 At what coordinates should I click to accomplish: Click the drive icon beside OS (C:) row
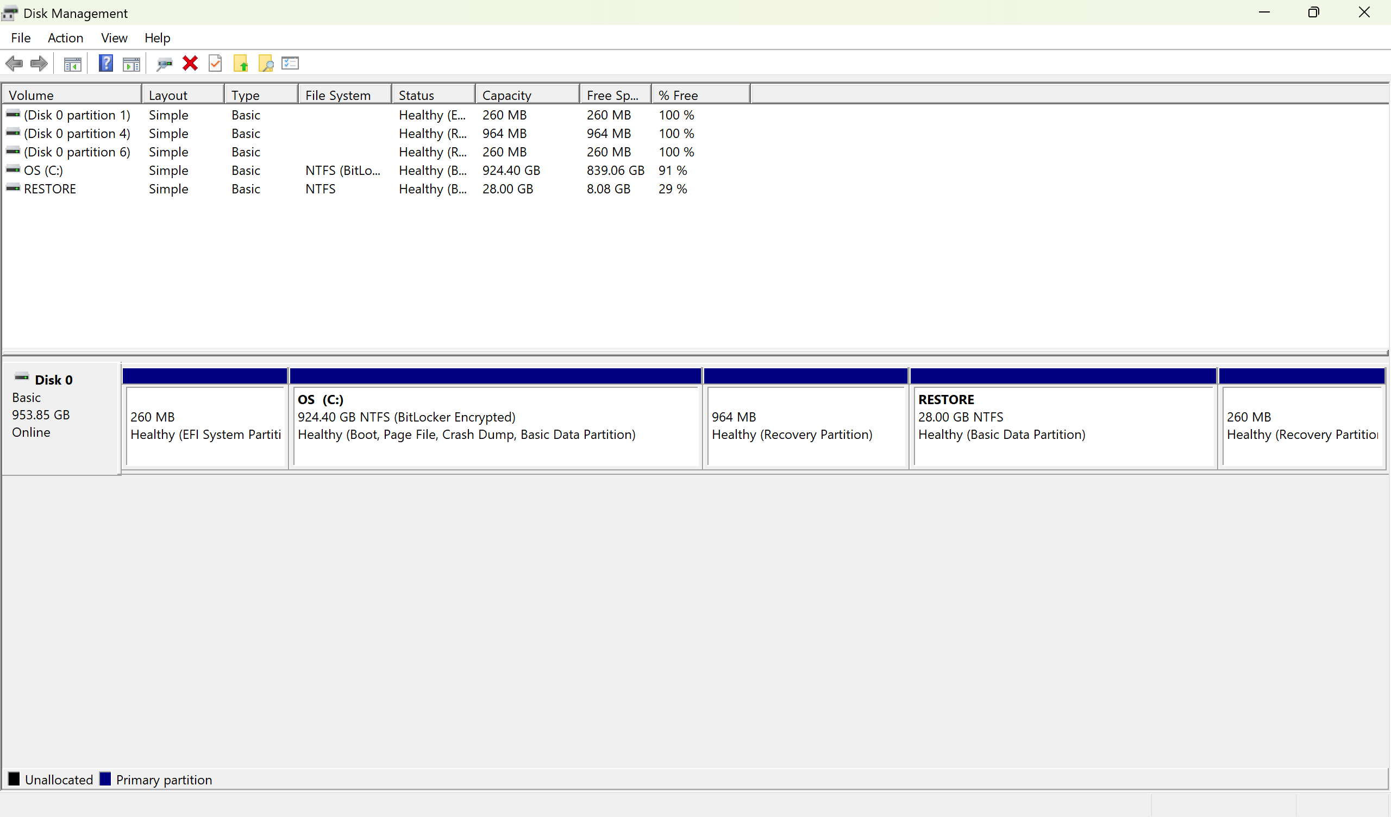[12, 169]
